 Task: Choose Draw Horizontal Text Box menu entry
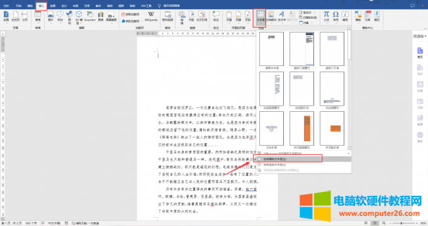[303, 159]
